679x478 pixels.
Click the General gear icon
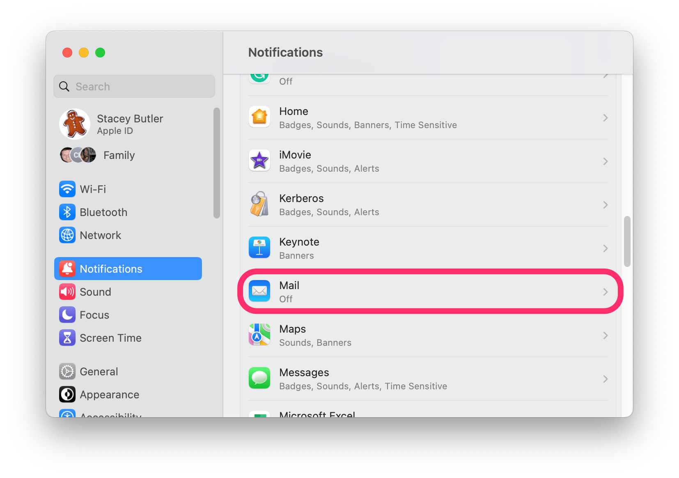tap(67, 371)
